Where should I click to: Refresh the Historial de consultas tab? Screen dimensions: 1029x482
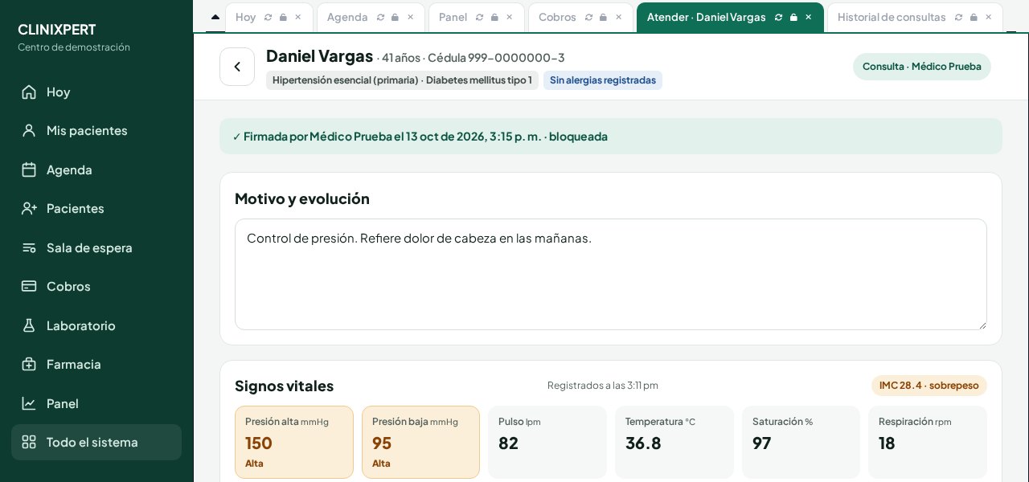click(958, 17)
